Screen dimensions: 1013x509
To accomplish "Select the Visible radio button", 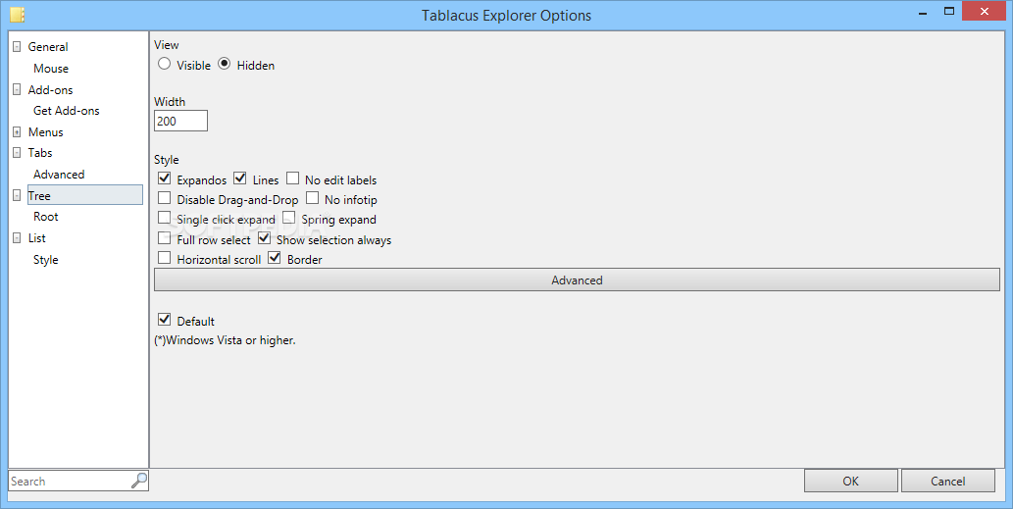I will pyautogui.click(x=164, y=64).
